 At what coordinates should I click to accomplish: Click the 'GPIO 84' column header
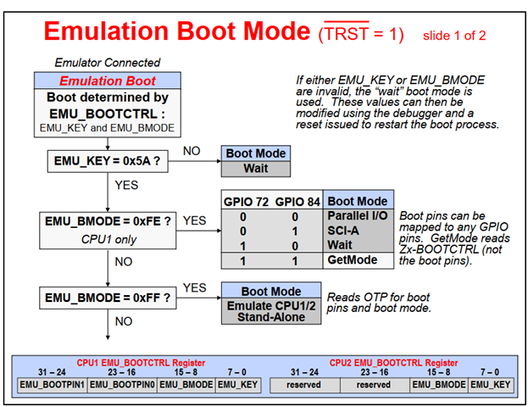tap(297, 202)
